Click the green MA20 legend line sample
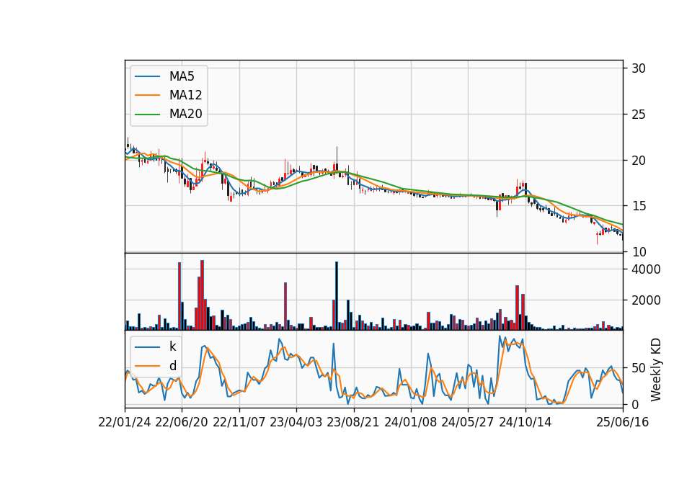692x497 pixels. [x=147, y=115]
